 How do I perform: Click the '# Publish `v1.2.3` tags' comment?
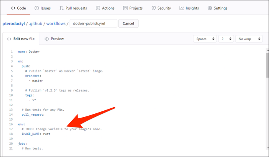[57, 90]
